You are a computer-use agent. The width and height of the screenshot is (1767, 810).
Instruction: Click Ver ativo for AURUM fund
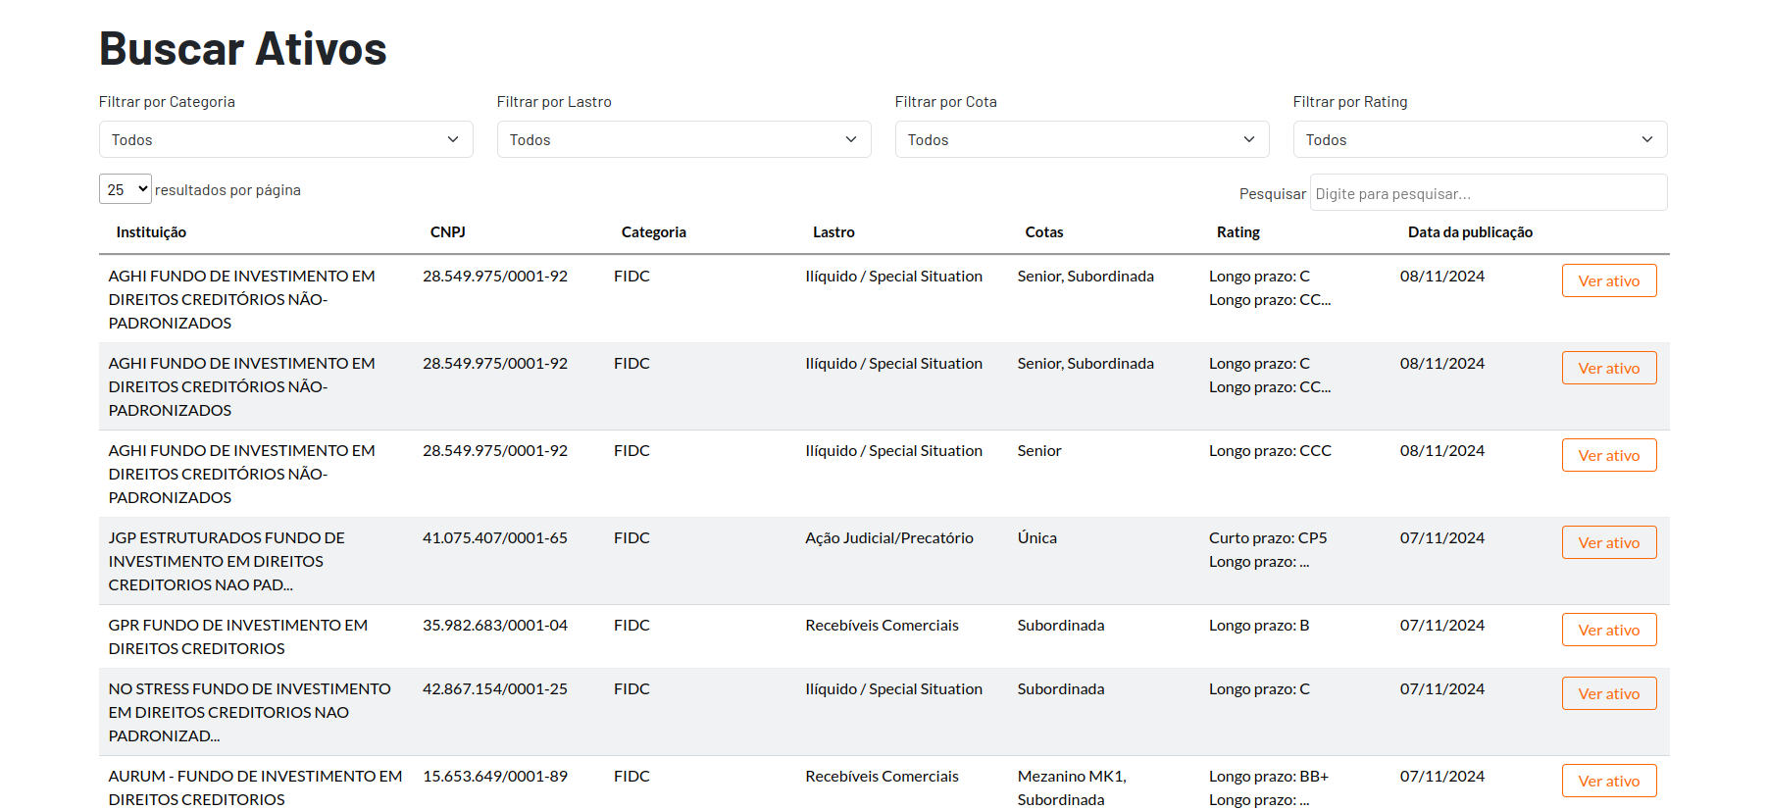(1608, 781)
